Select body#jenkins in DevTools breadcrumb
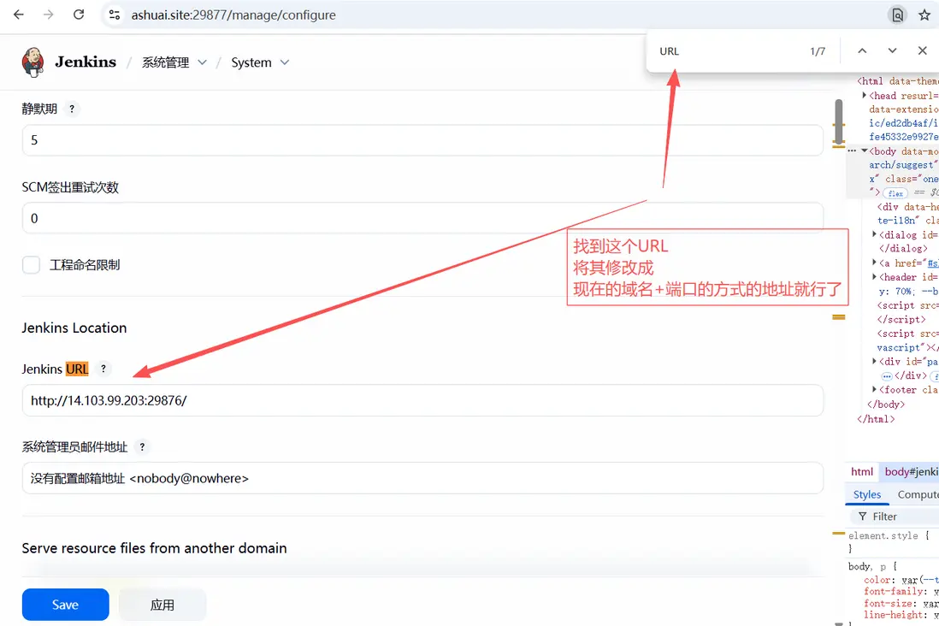Image resolution: width=939 pixels, height=626 pixels. coord(911,471)
